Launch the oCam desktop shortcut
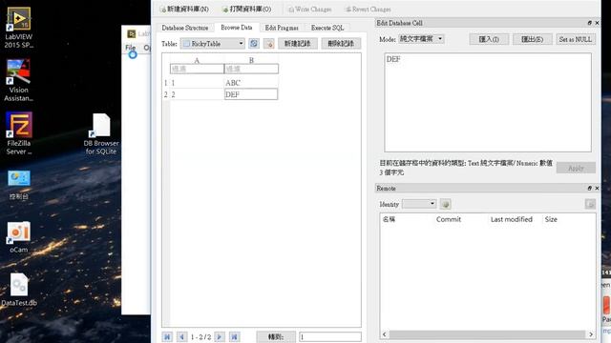The width and height of the screenshot is (611, 343). [x=19, y=237]
